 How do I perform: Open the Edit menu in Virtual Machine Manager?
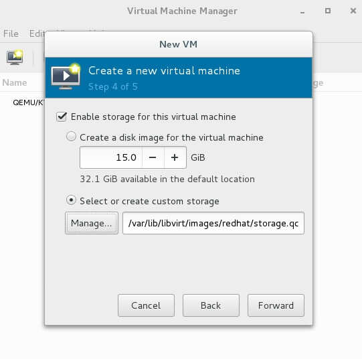click(37, 33)
